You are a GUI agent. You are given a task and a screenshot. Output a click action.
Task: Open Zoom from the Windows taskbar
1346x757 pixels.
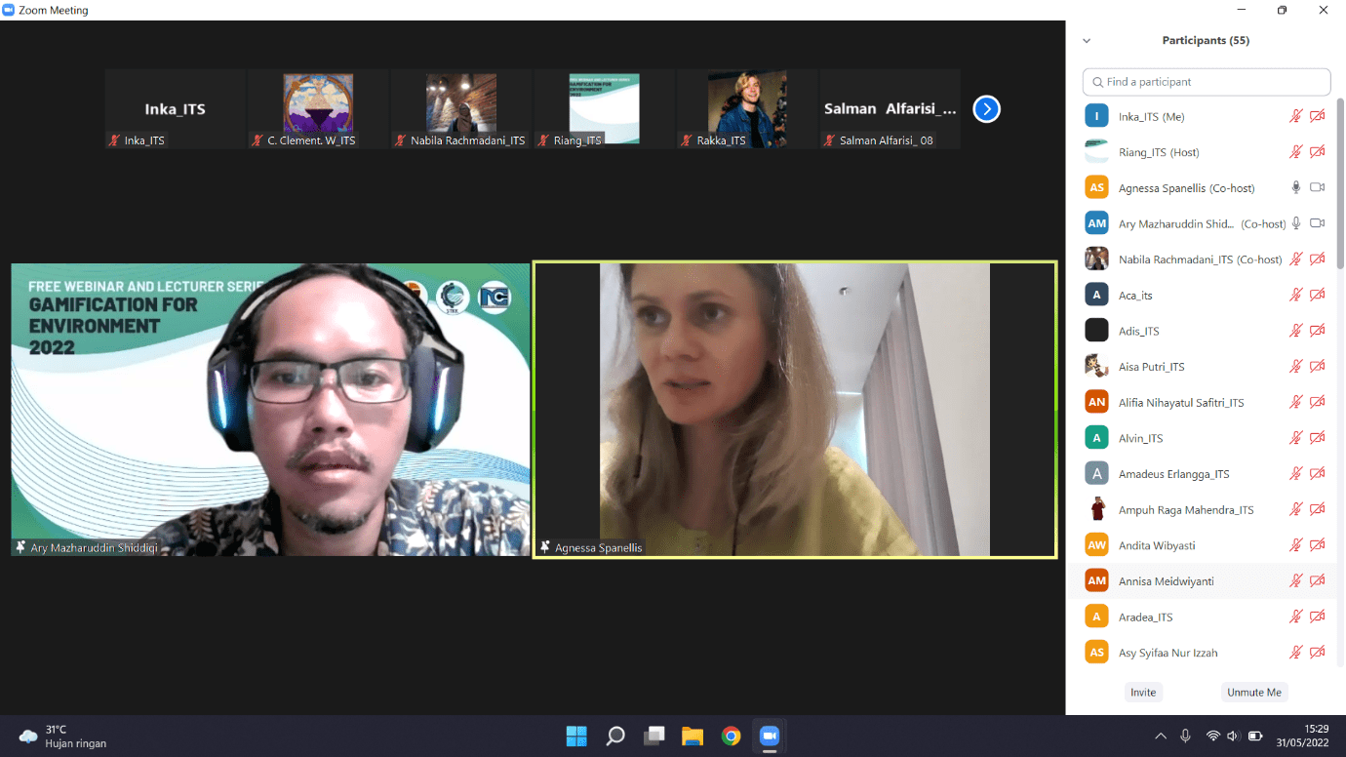coord(770,736)
